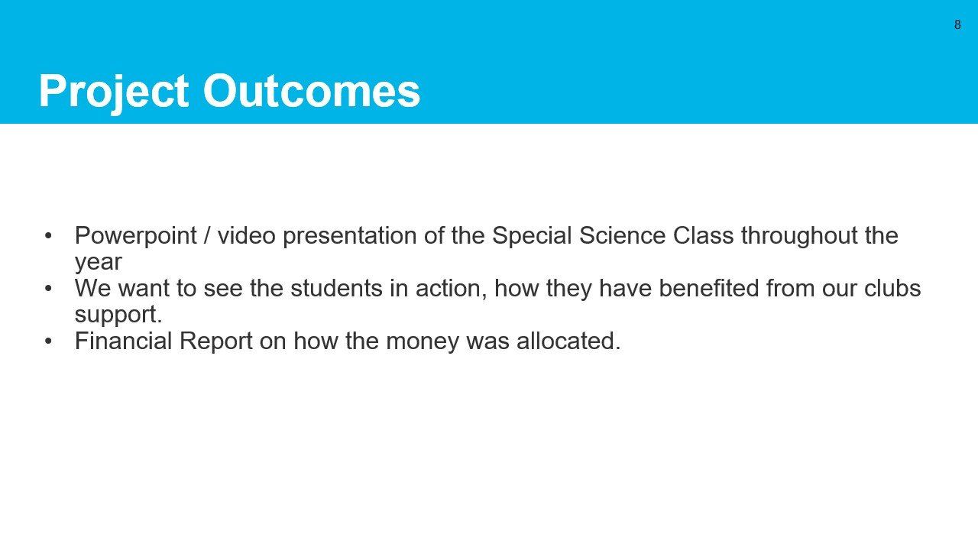Click the bullet marker before Powerpoint
Viewport: 978px width, 550px height.
click(48, 235)
